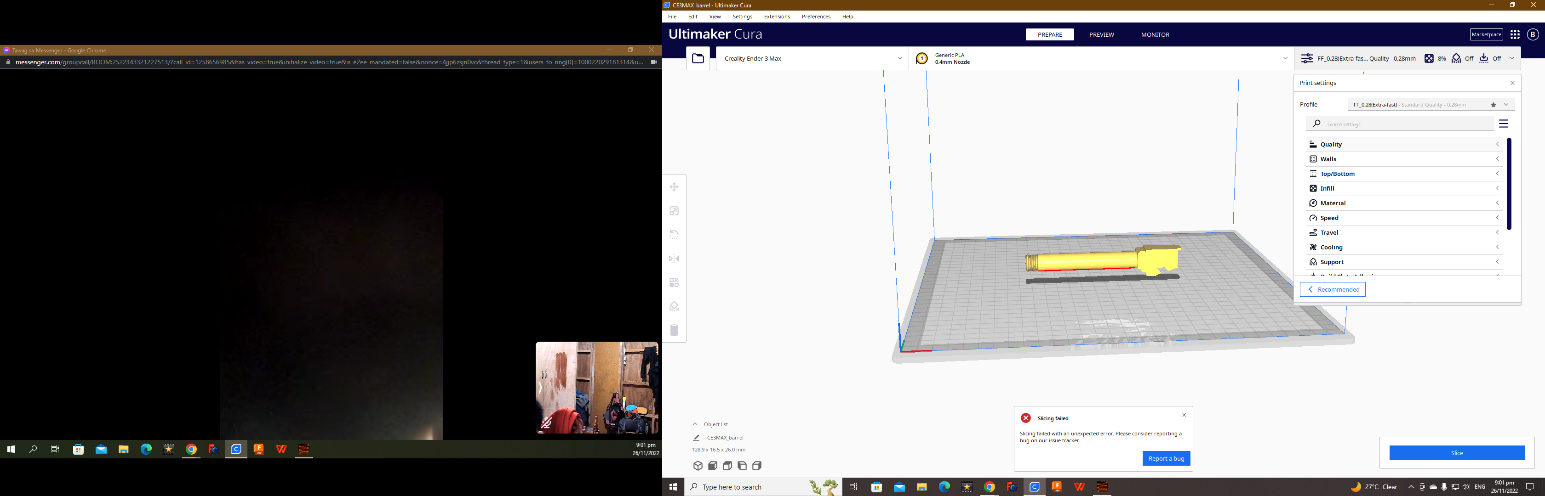Switch to right side view cube icon

click(x=757, y=465)
